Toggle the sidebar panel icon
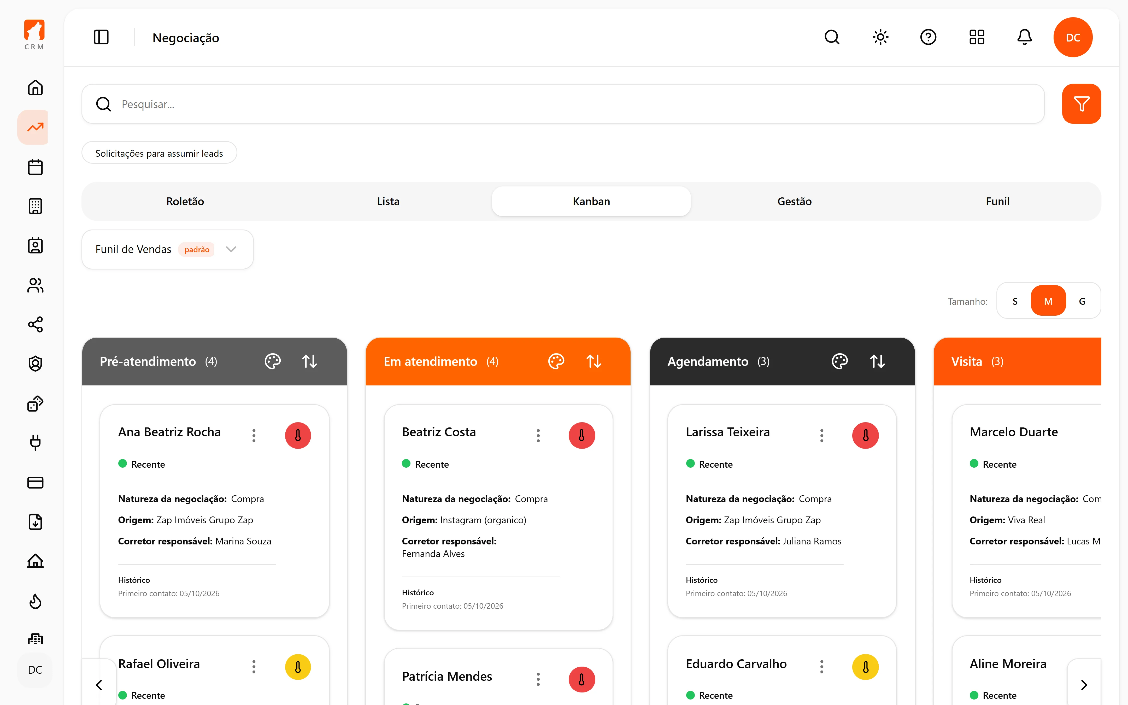 (101, 37)
